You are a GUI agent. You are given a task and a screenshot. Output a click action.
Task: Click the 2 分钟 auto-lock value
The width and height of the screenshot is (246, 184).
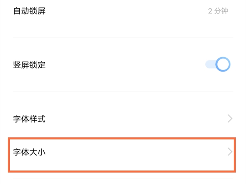(218, 11)
